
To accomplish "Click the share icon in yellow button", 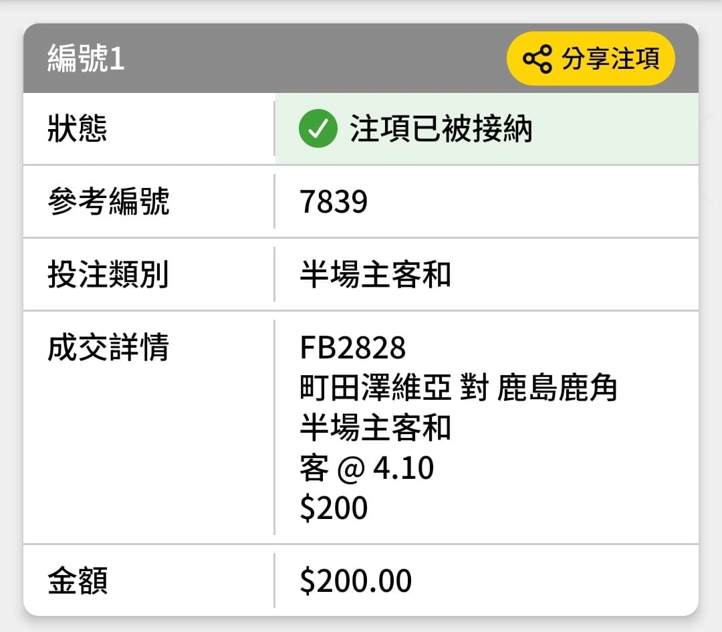I will pos(537,59).
